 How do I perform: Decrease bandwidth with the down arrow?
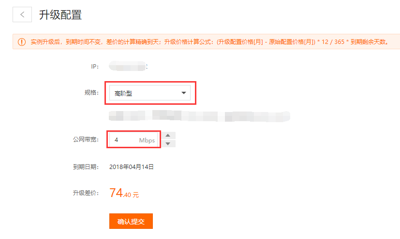pos(168,143)
